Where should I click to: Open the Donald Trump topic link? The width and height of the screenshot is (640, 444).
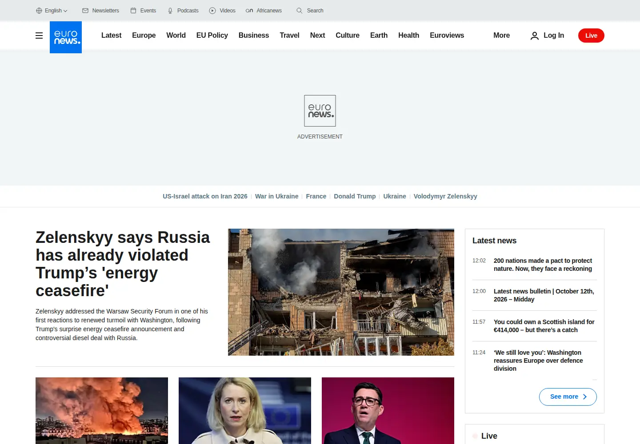(x=355, y=196)
